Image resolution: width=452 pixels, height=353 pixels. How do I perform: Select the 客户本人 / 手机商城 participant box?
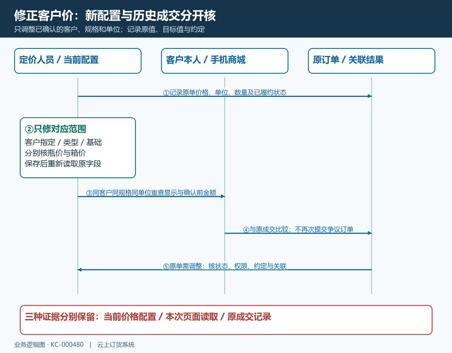(225, 61)
